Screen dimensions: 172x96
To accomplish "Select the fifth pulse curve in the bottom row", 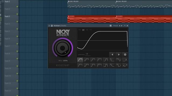I will 106,65.
